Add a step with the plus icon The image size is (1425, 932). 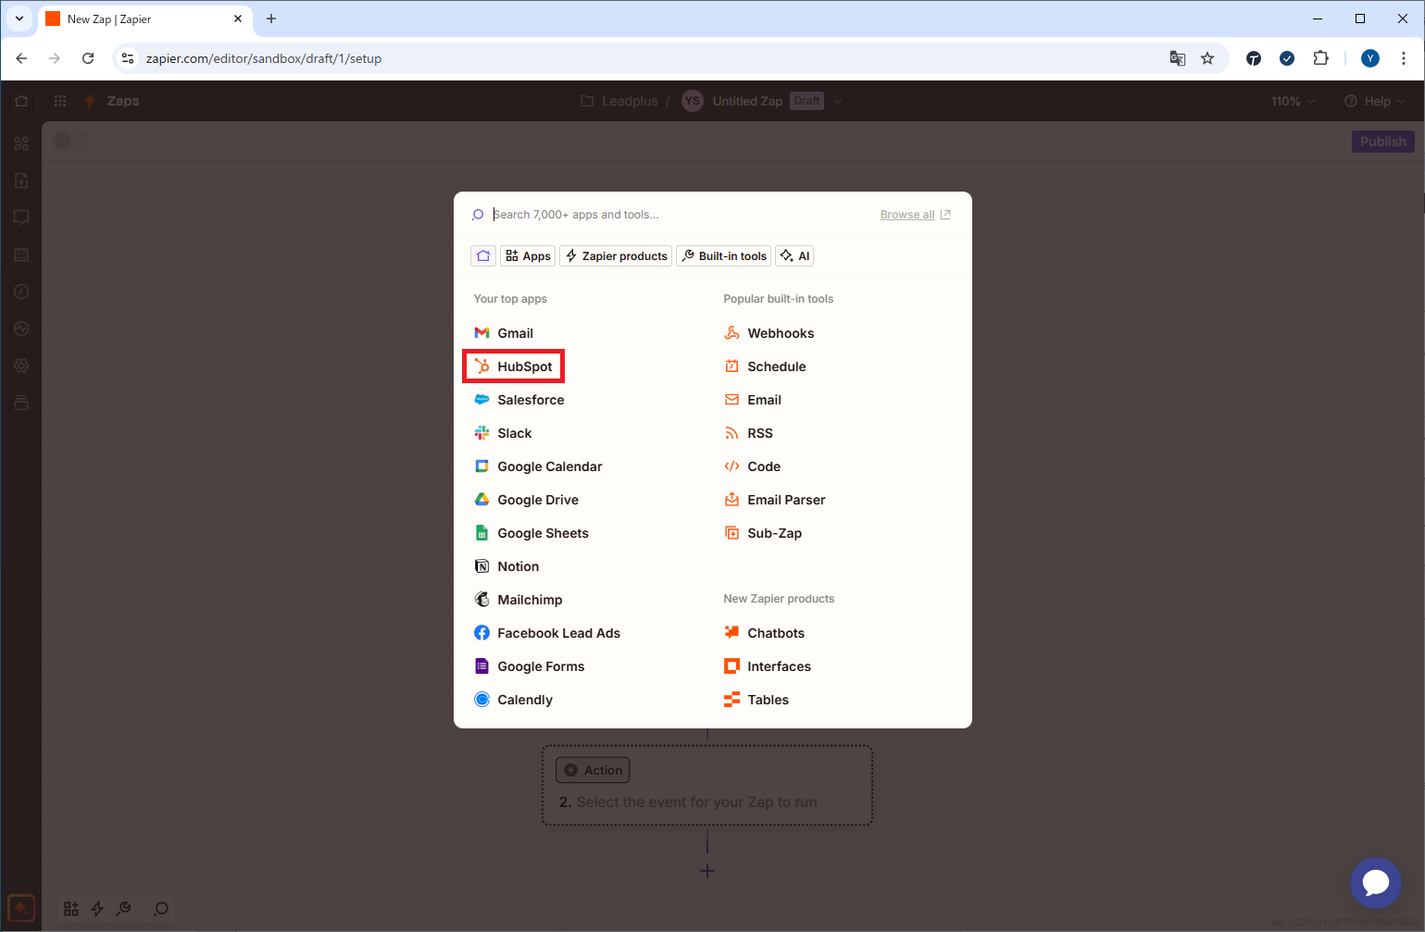tap(707, 871)
